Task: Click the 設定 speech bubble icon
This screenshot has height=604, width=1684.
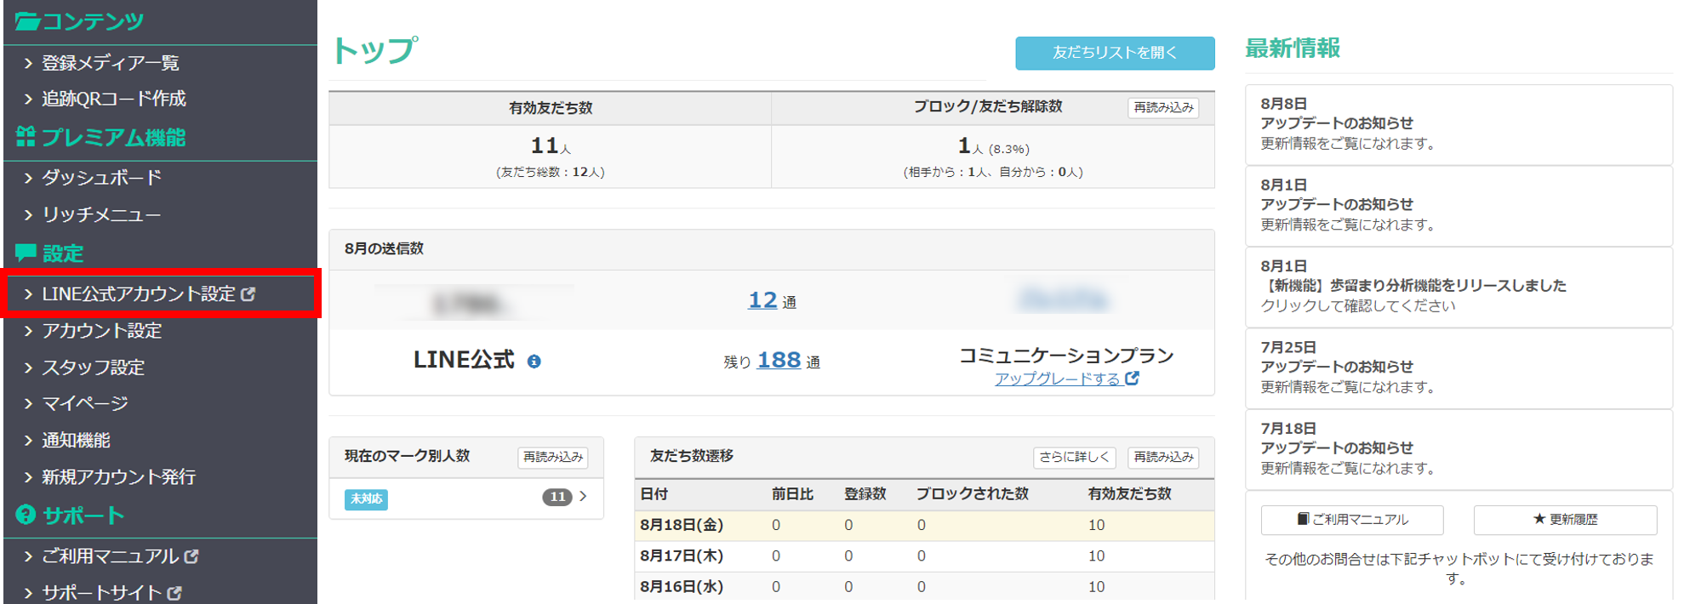Action: (x=26, y=253)
